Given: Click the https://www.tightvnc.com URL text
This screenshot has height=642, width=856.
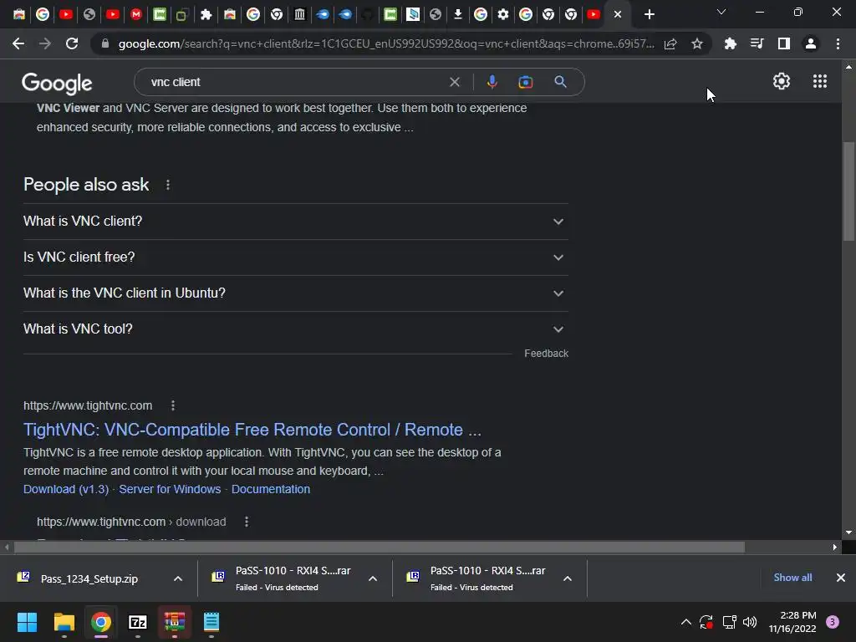Looking at the screenshot, I should pyautogui.click(x=88, y=405).
